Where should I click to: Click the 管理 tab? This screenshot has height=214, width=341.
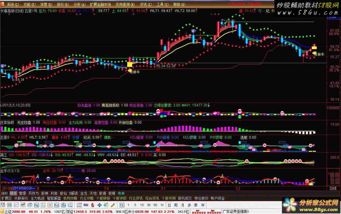pyautogui.click(x=22, y=193)
